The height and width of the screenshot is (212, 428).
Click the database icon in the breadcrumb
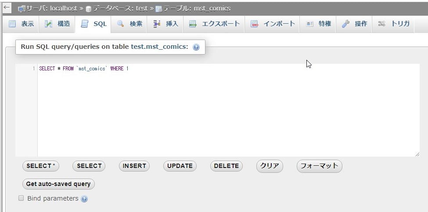(x=88, y=9)
